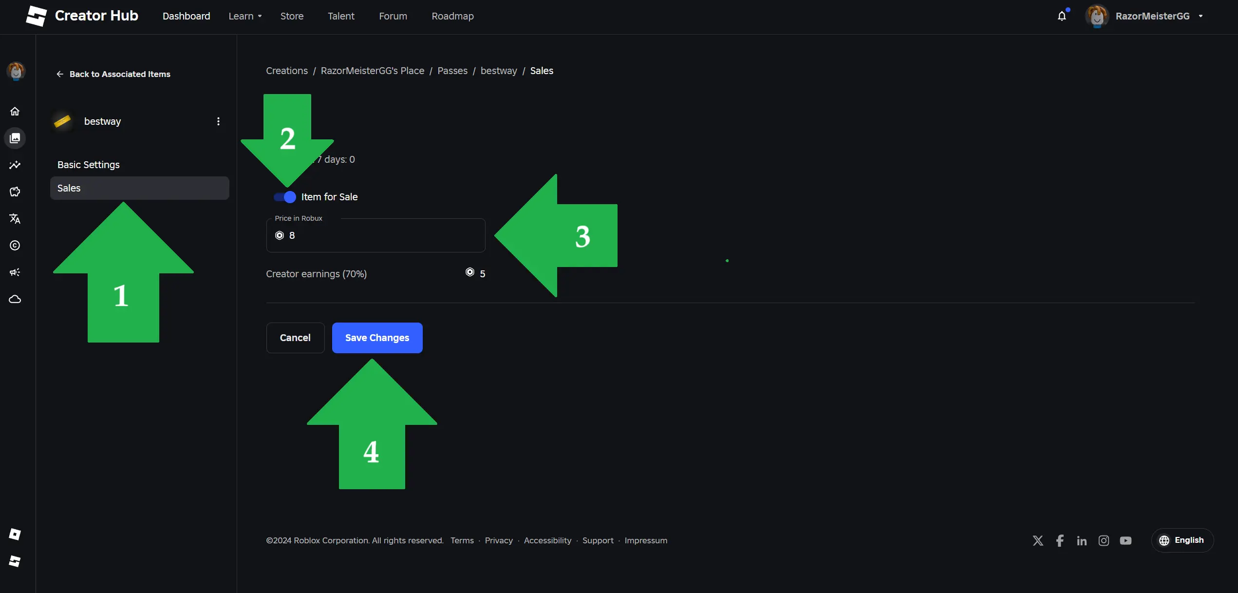1238x593 pixels.
Task: Go to Home via sidebar house icon
Action: (15, 112)
